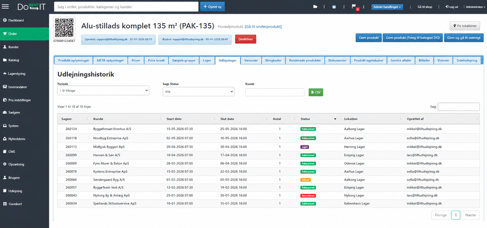
Task: Follow the Gå til underprodukt link
Action: (x=263, y=27)
